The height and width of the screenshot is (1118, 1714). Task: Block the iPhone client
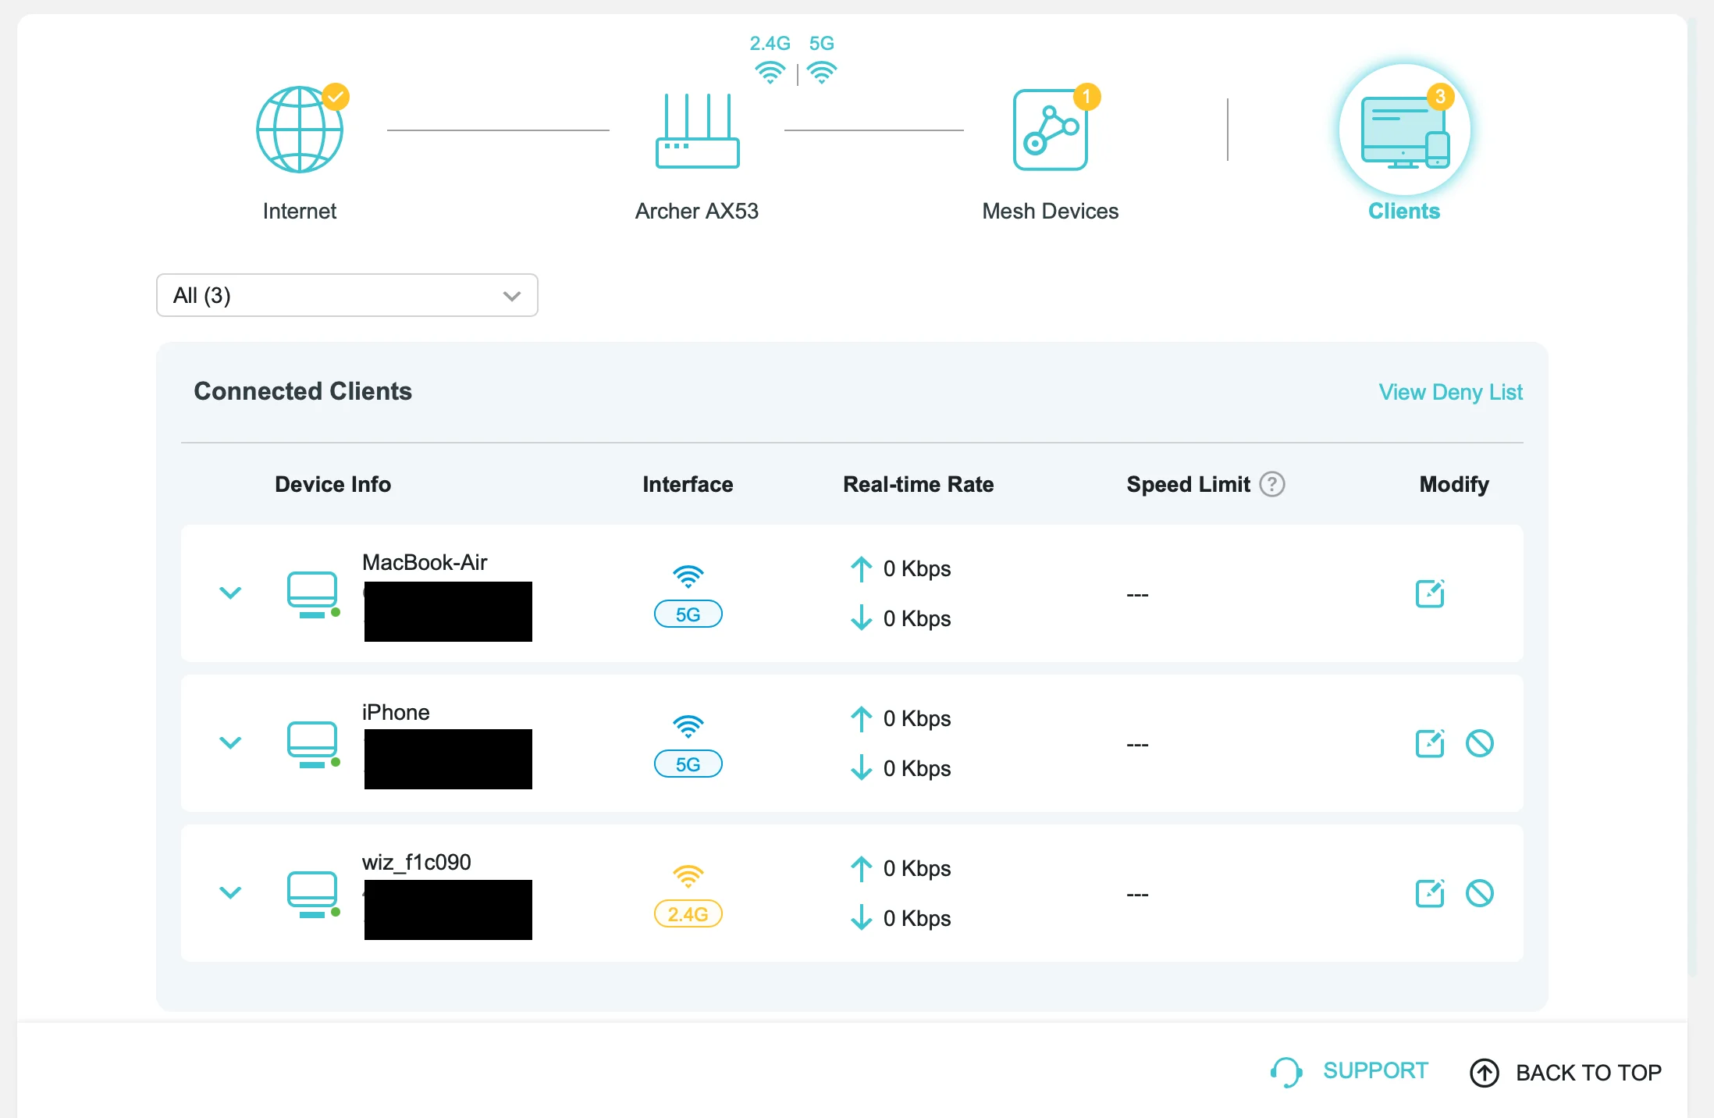[1479, 743]
